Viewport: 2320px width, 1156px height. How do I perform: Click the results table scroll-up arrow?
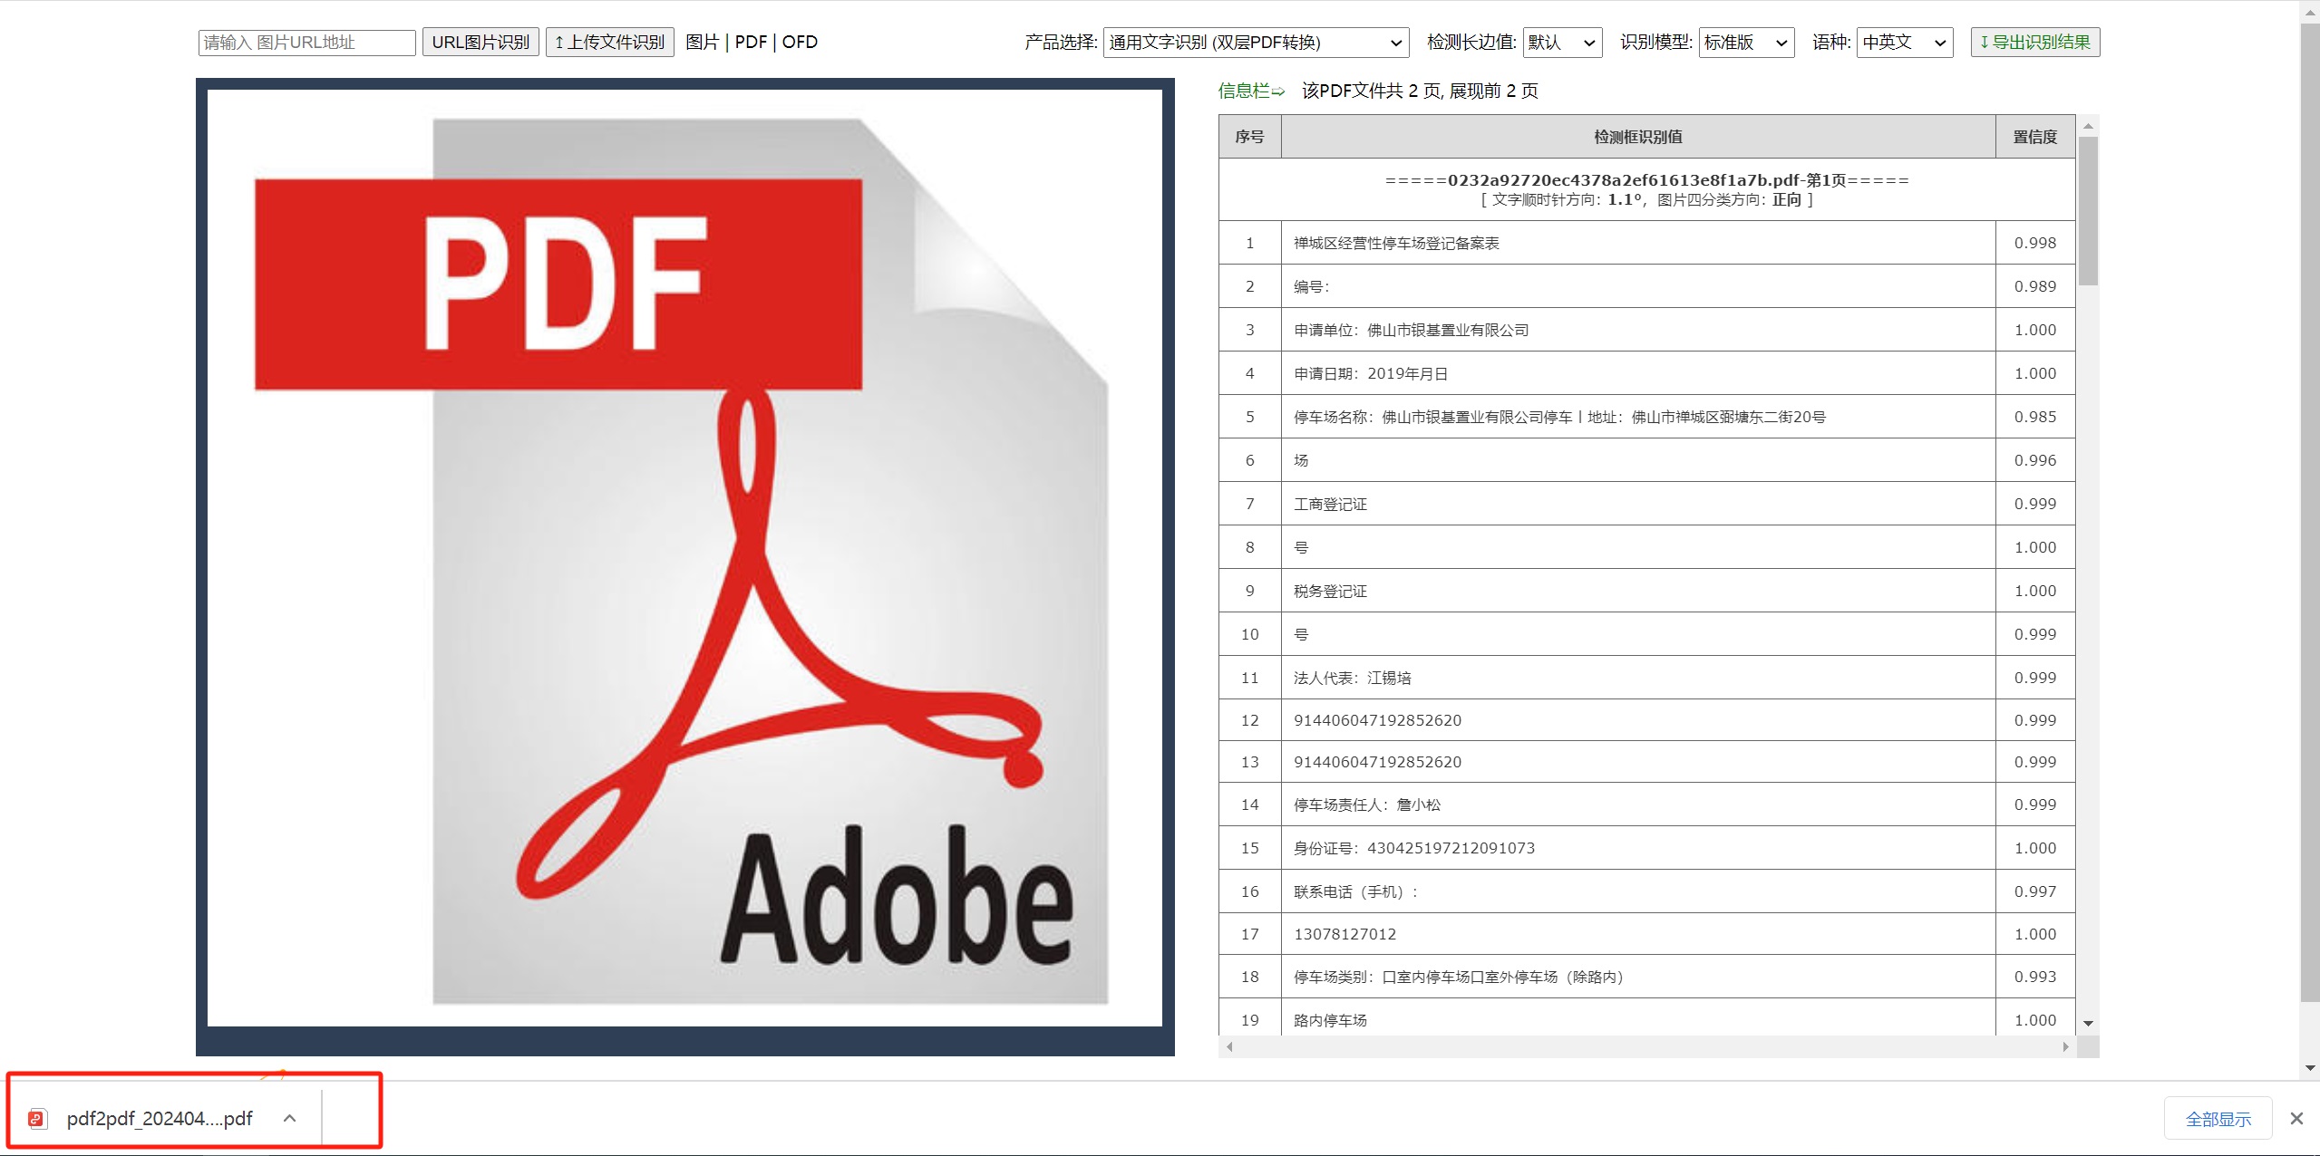pyautogui.click(x=2088, y=126)
